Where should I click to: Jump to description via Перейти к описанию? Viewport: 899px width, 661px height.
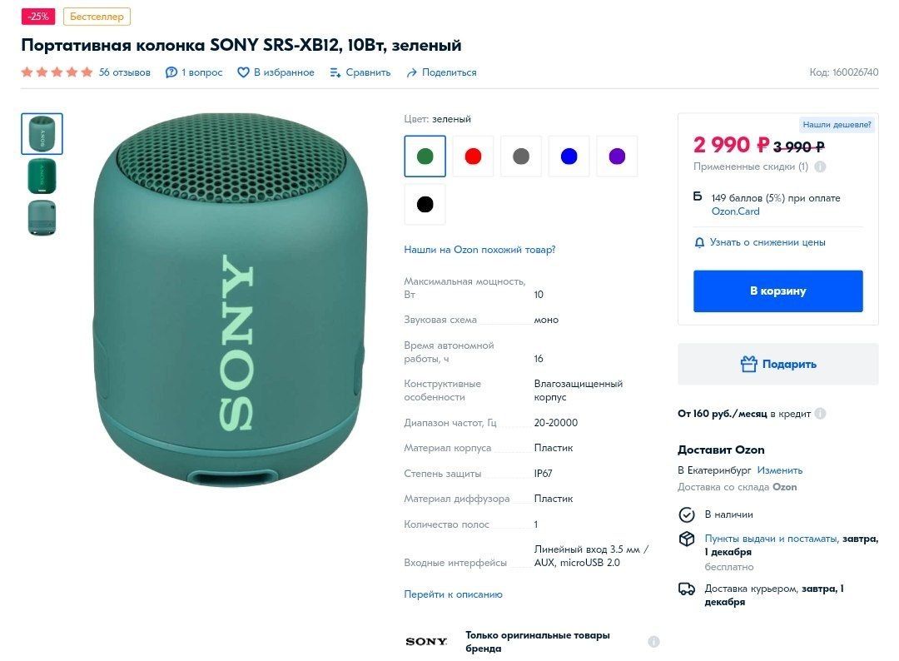point(453,594)
